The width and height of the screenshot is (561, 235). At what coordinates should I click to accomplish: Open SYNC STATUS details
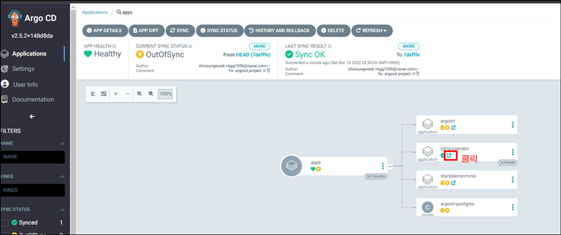point(219,31)
